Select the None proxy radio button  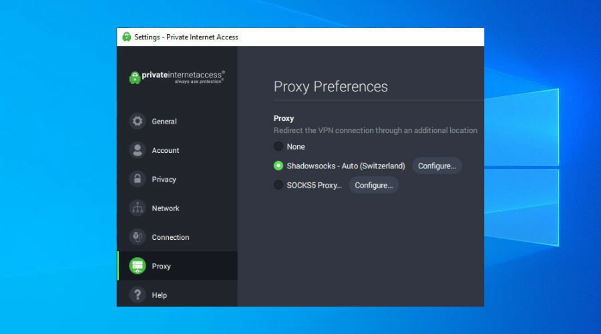[x=278, y=146]
